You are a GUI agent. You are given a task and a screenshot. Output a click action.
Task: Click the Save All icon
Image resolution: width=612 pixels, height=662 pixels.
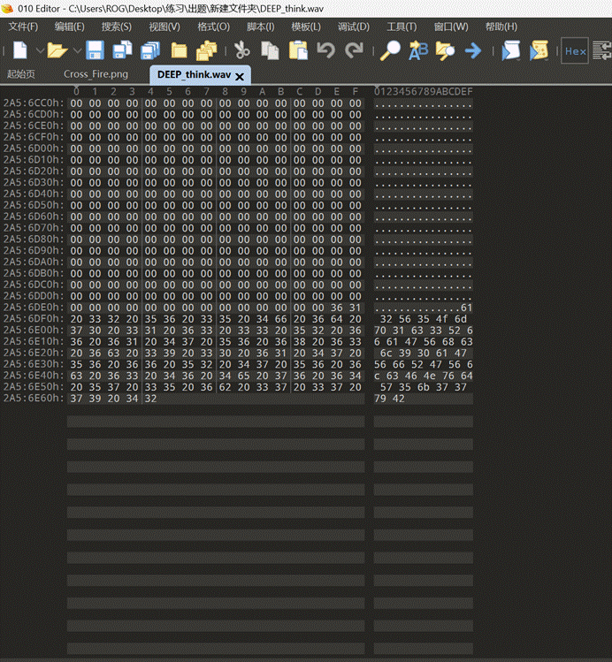pyautogui.click(x=150, y=50)
